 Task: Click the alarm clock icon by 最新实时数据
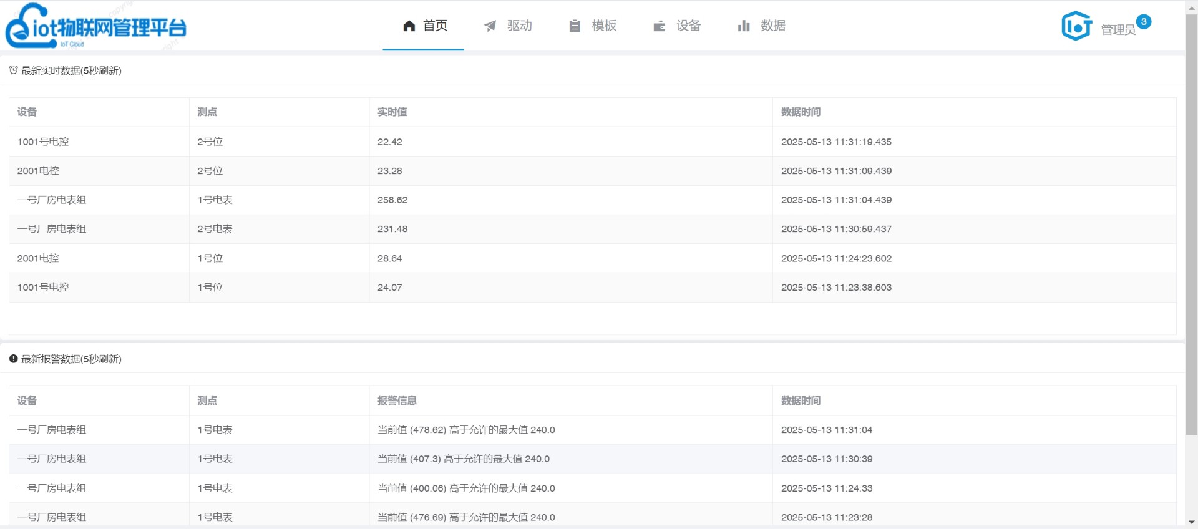13,70
